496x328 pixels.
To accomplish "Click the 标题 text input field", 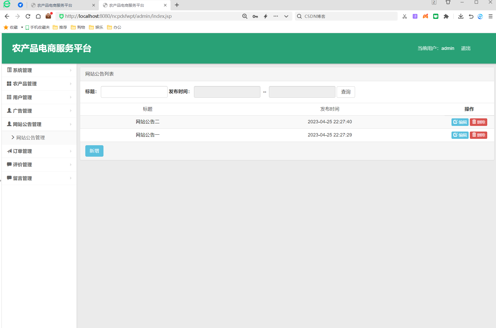I will [x=134, y=92].
